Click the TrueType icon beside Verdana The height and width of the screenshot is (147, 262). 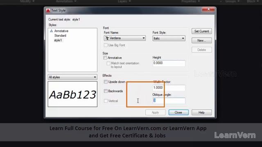pos(107,38)
